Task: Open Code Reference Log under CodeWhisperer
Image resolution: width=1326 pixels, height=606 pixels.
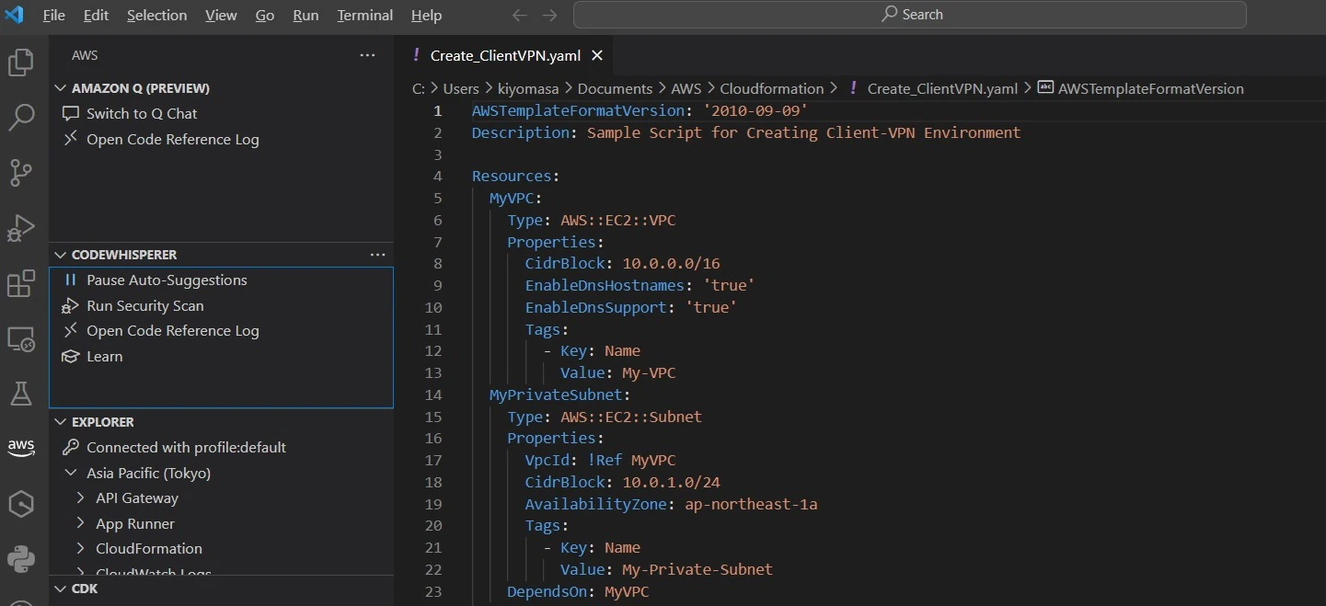Action: pos(173,330)
